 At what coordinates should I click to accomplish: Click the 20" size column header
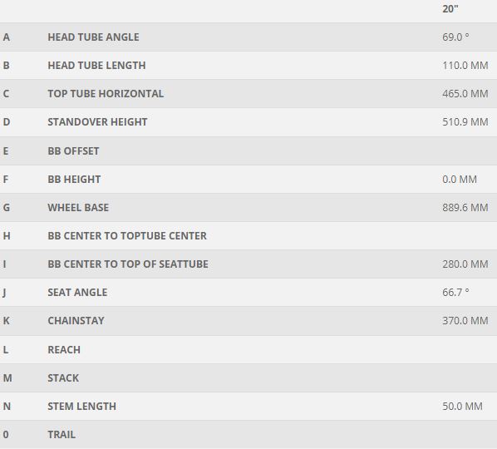450,9
